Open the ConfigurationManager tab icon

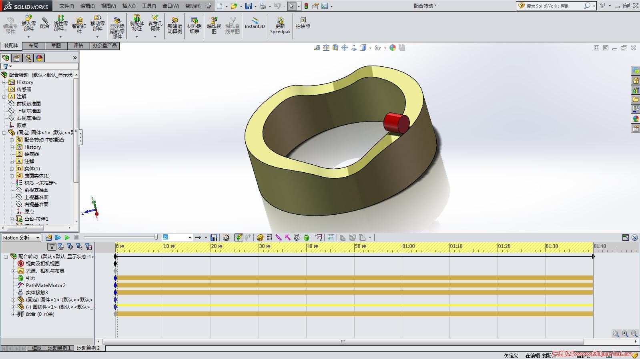coord(28,58)
